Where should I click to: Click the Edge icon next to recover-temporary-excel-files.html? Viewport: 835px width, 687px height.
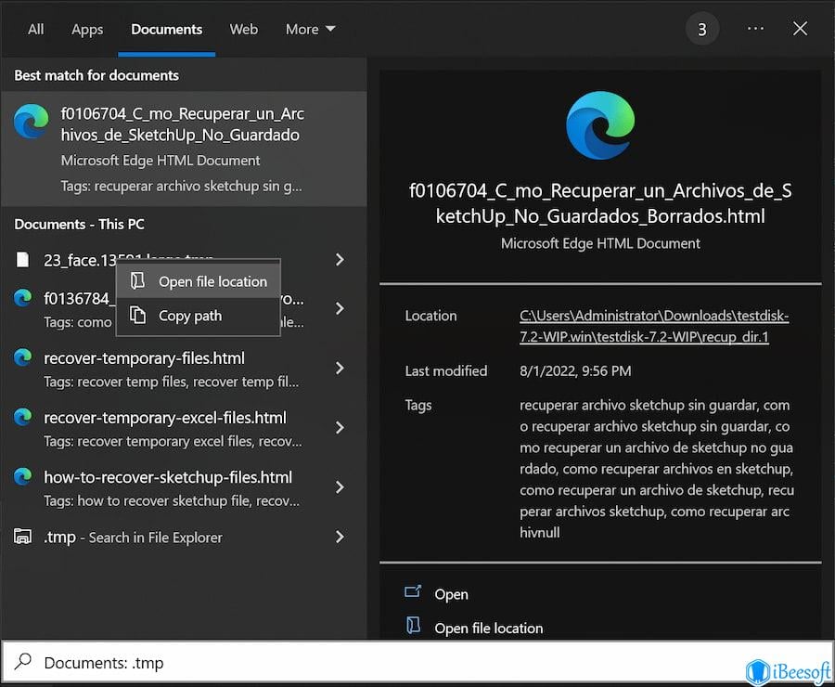(23, 417)
